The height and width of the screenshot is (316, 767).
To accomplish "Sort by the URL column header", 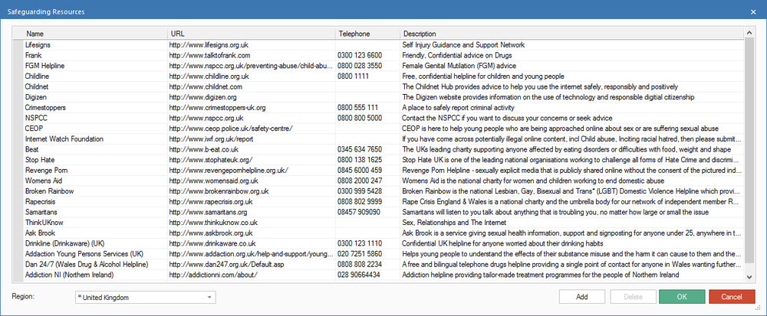I will tap(251, 34).
